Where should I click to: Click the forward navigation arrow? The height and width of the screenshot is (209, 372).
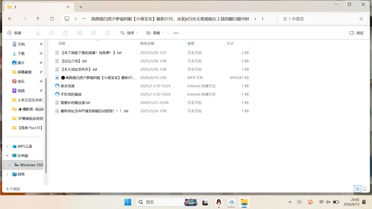point(24,19)
